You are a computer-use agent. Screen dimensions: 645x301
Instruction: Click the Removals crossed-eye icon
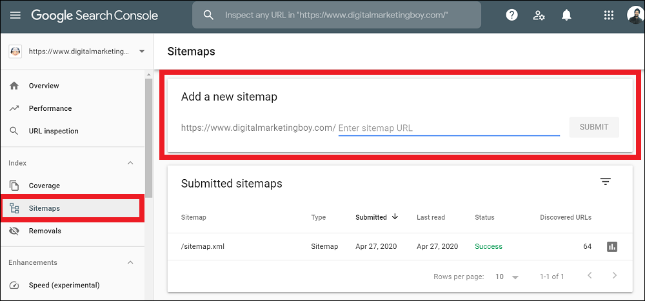(14, 231)
